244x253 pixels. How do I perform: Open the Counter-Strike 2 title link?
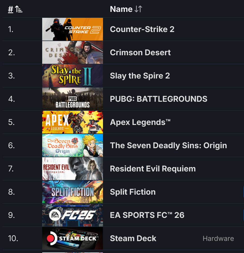click(x=142, y=29)
